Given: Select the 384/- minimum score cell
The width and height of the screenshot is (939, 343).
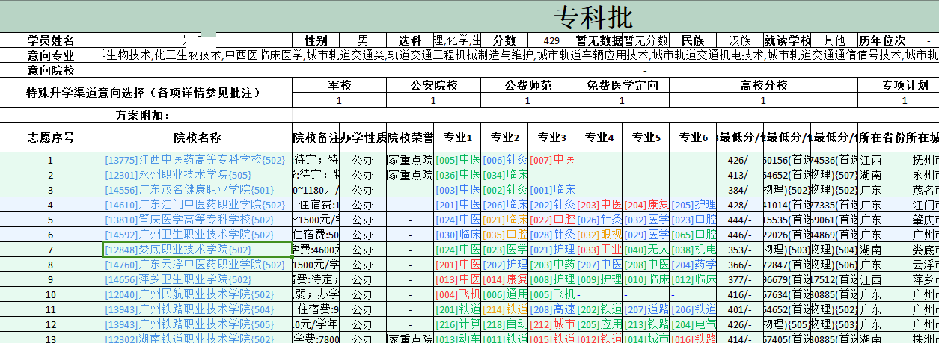Looking at the screenshot, I should (x=740, y=190).
